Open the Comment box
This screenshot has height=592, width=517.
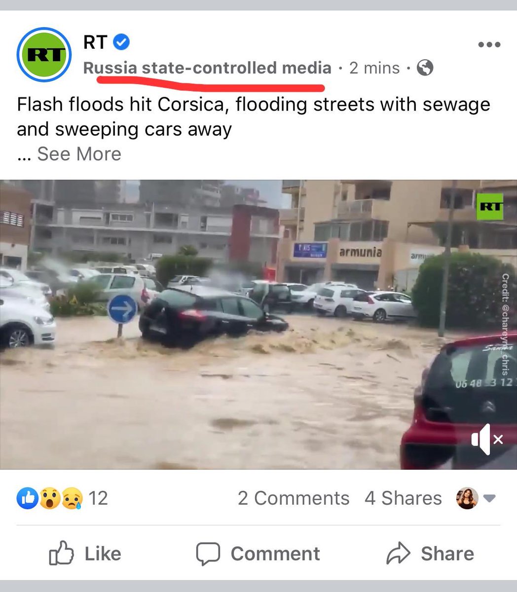258,554
